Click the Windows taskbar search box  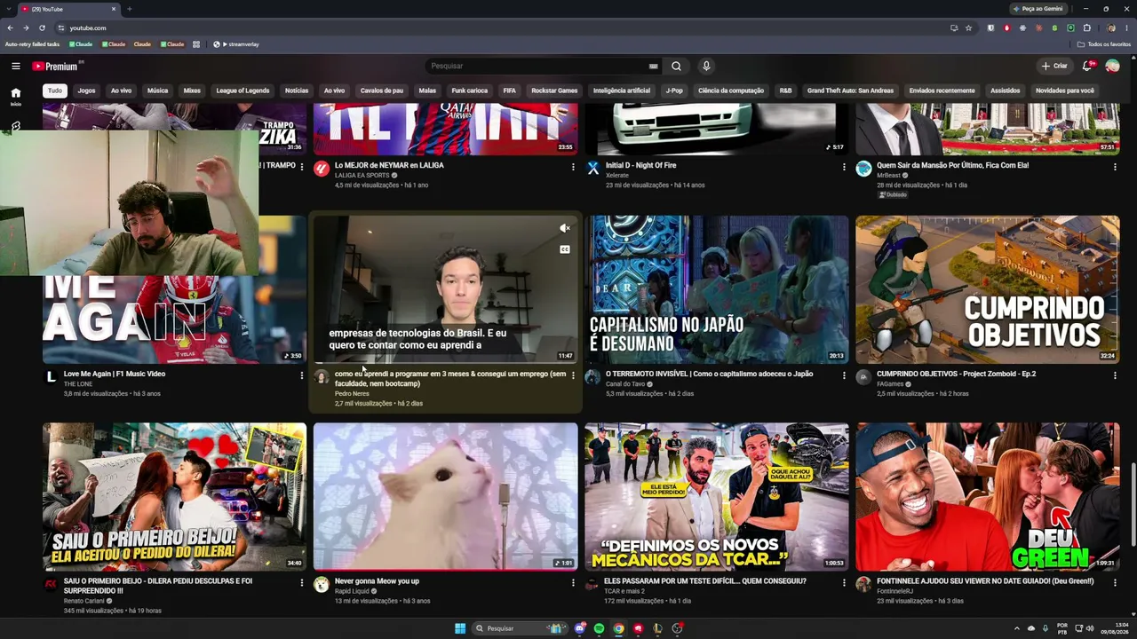[x=520, y=628]
